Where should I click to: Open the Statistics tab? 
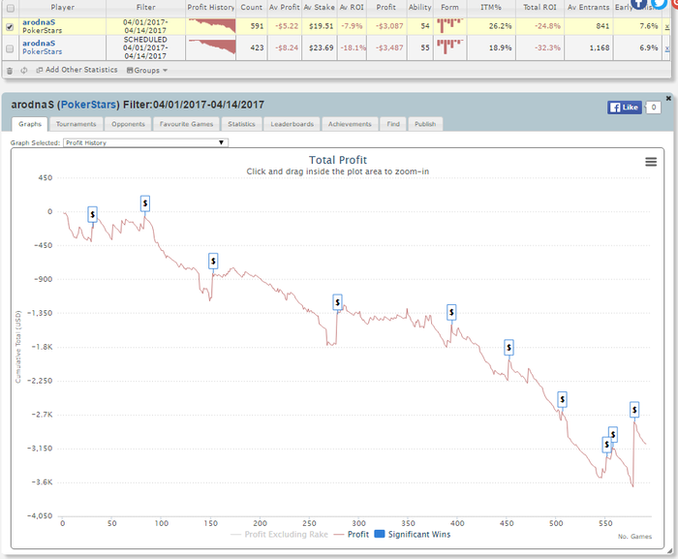(x=241, y=124)
